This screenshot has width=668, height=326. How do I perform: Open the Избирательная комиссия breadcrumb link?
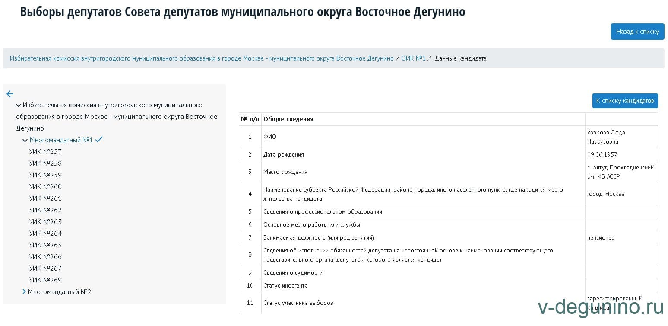tap(202, 58)
